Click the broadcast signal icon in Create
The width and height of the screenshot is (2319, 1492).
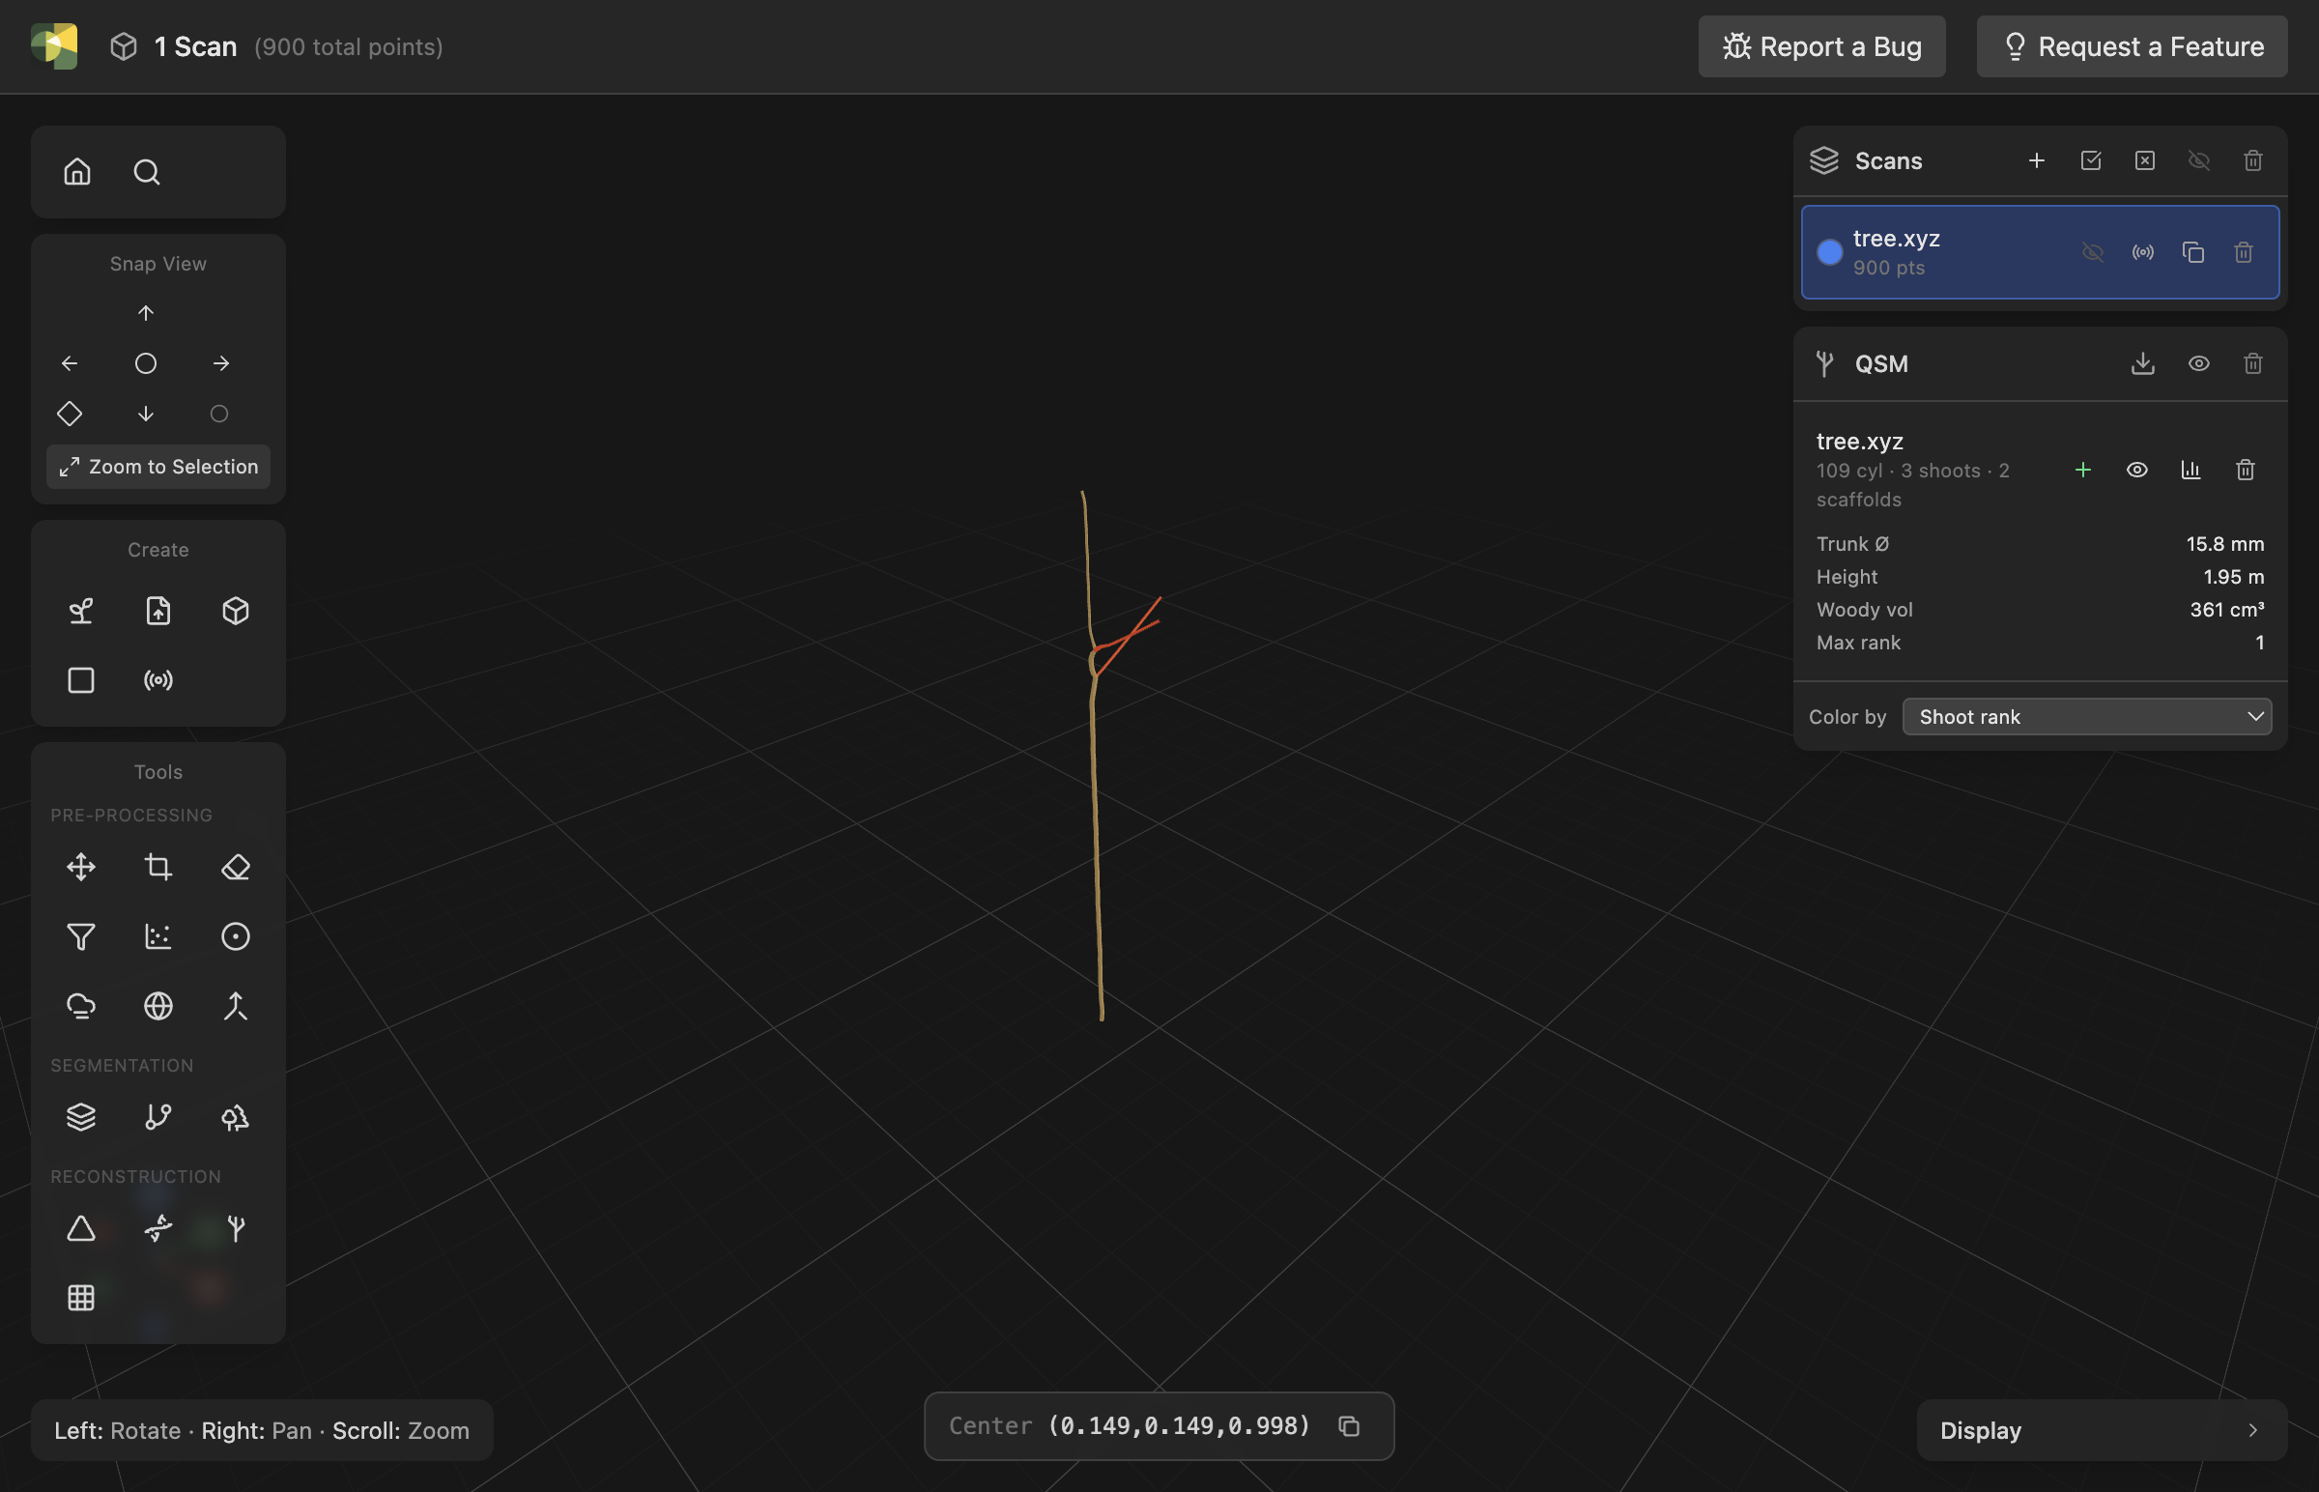(158, 680)
